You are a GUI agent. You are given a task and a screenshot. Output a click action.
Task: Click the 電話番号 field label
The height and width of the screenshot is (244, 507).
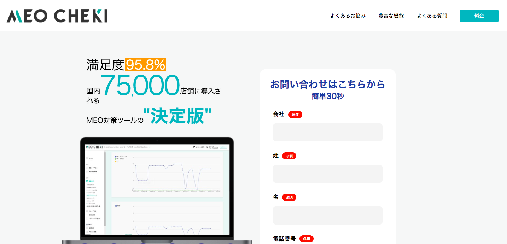pos(284,239)
